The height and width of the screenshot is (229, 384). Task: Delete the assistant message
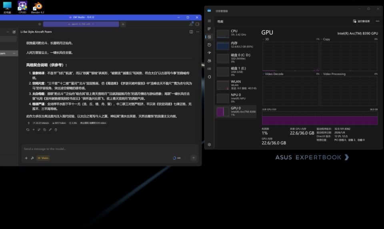(56, 130)
